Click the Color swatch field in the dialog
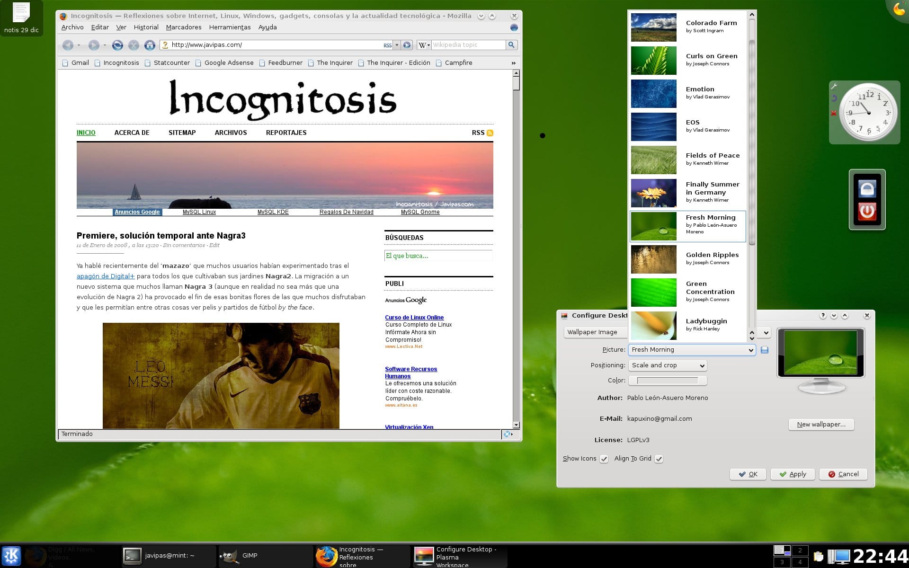The height and width of the screenshot is (568, 909). point(668,380)
